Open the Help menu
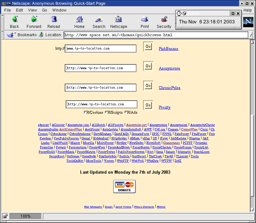This screenshot has height=223, width=256. 248,10
